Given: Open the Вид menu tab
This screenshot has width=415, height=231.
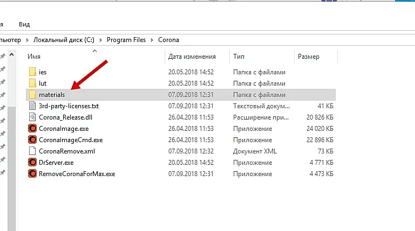Looking at the screenshot, I should tap(24, 24).
